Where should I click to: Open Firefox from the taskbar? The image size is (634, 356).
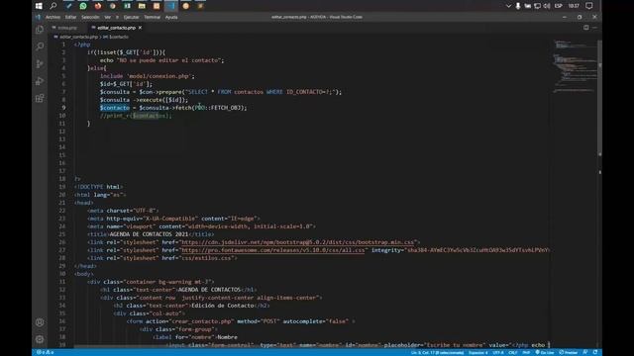(x=98, y=6)
